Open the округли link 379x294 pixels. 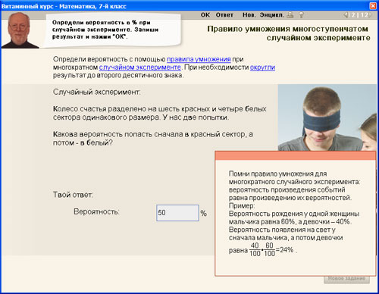click(x=262, y=67)
